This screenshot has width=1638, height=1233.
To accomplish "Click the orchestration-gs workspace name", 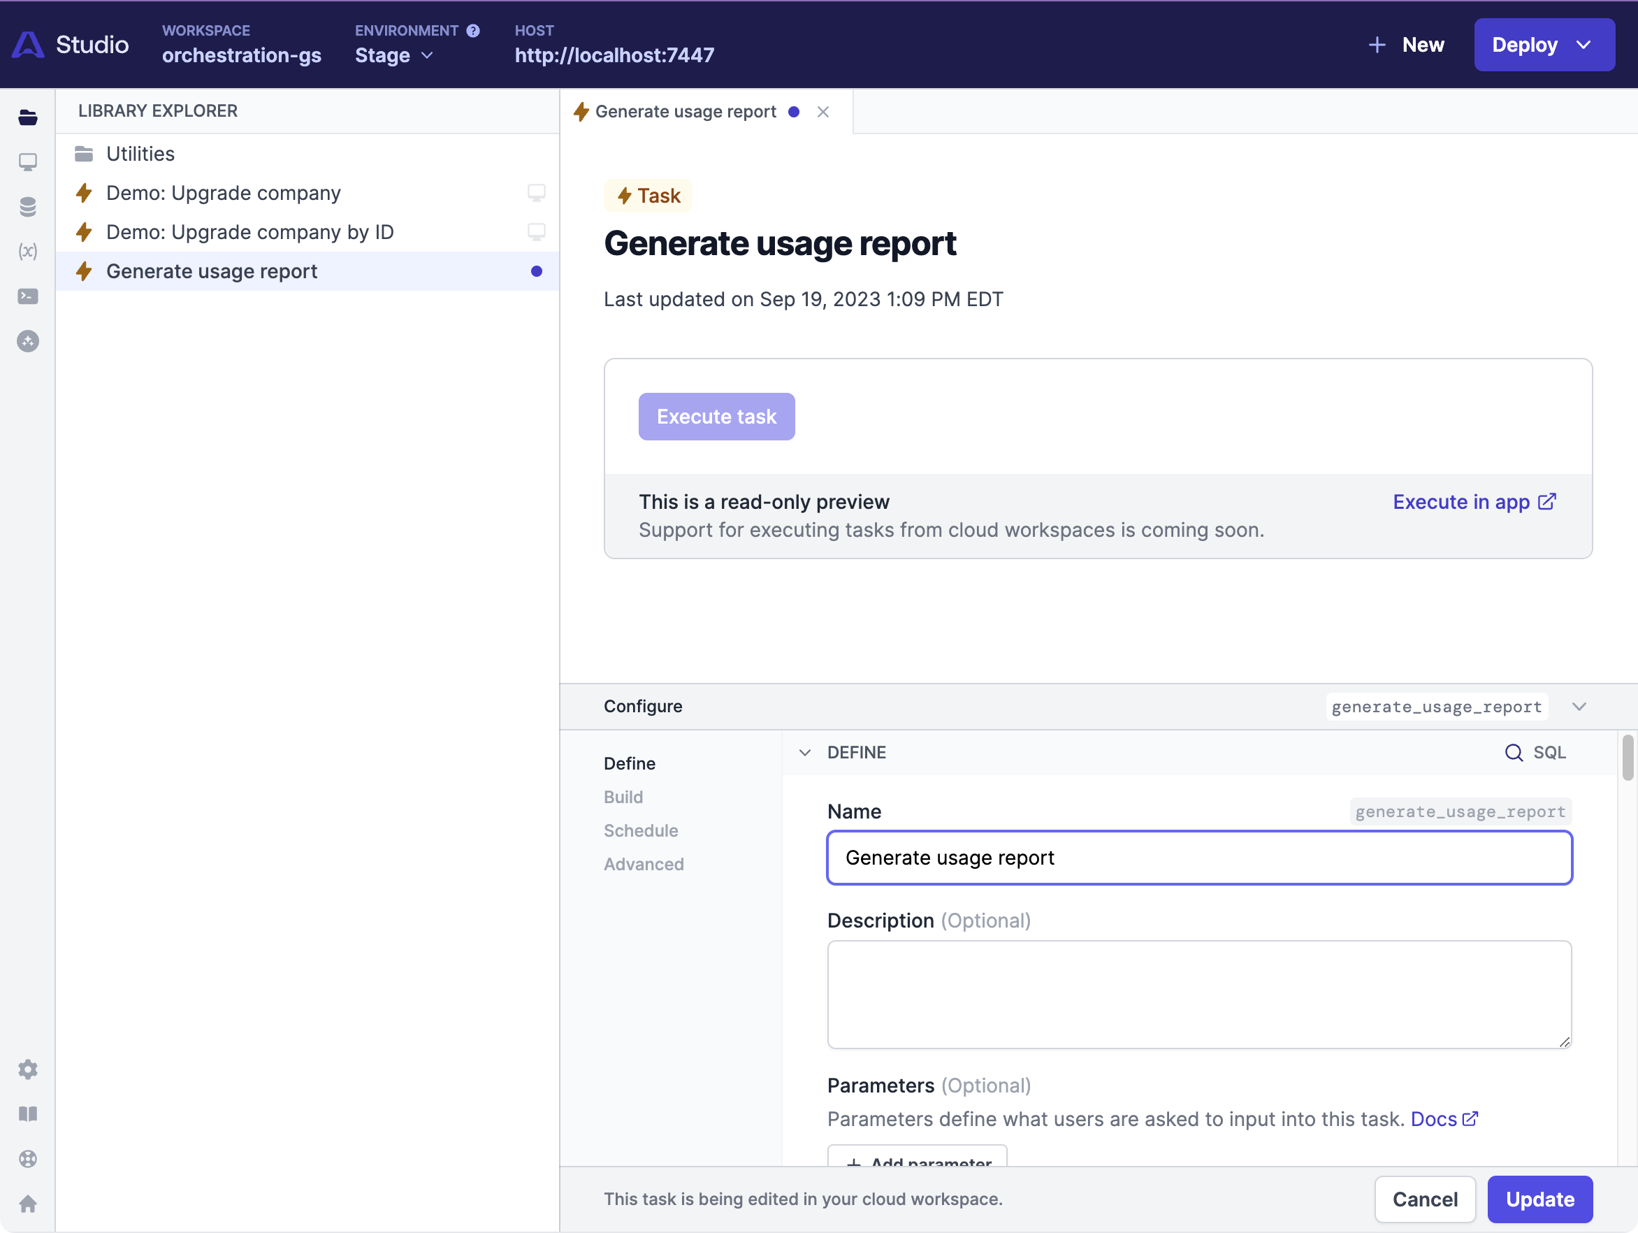I will [241, 55].
